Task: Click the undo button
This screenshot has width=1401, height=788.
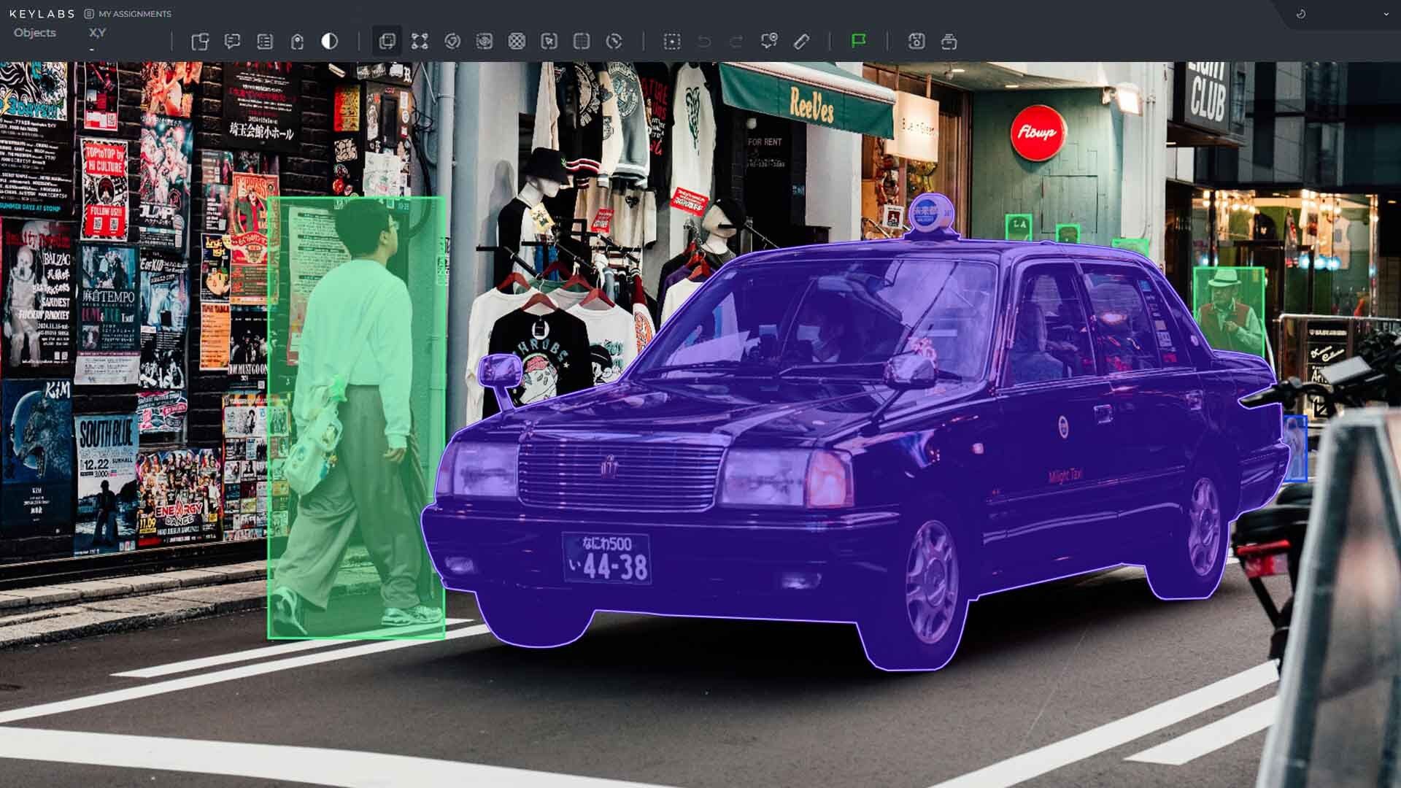Action: [703, 41]
